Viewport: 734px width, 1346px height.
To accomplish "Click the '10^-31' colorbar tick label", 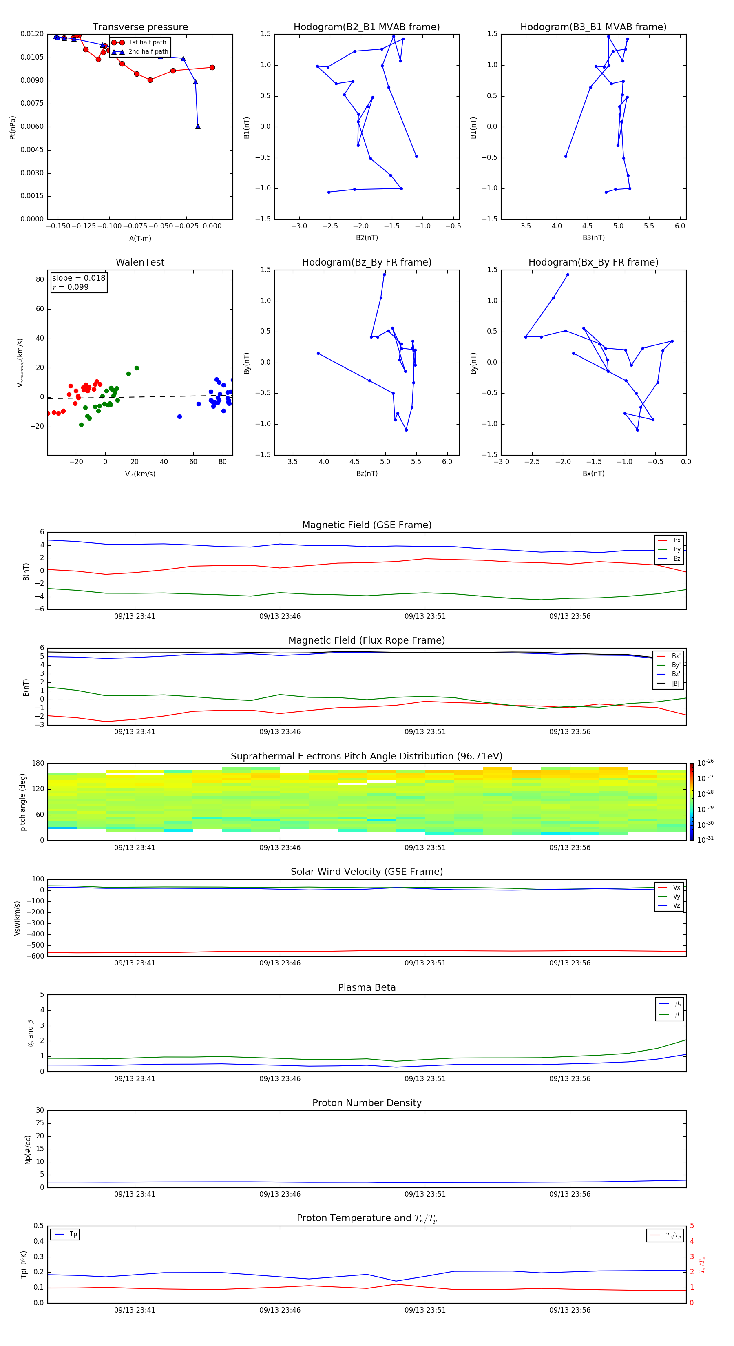I will pyautogui.click(x=705, y=840).
